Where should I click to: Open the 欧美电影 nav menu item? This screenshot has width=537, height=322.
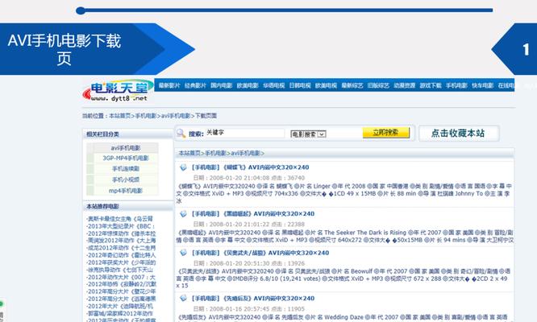(248, 85)
